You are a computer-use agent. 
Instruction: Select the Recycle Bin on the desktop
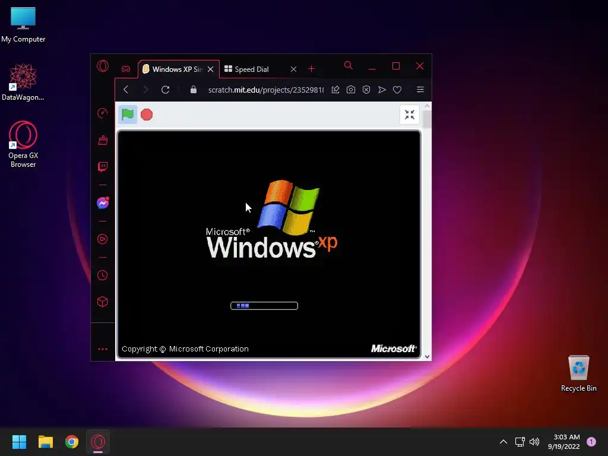[578, 373]
